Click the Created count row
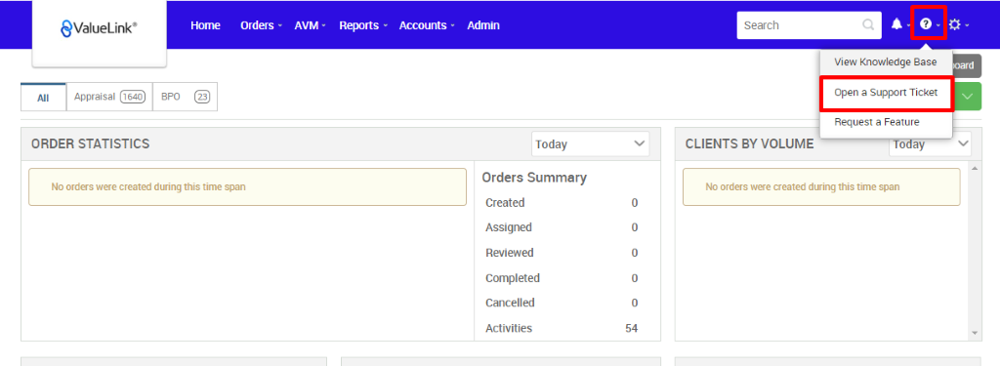 [562, 203]
